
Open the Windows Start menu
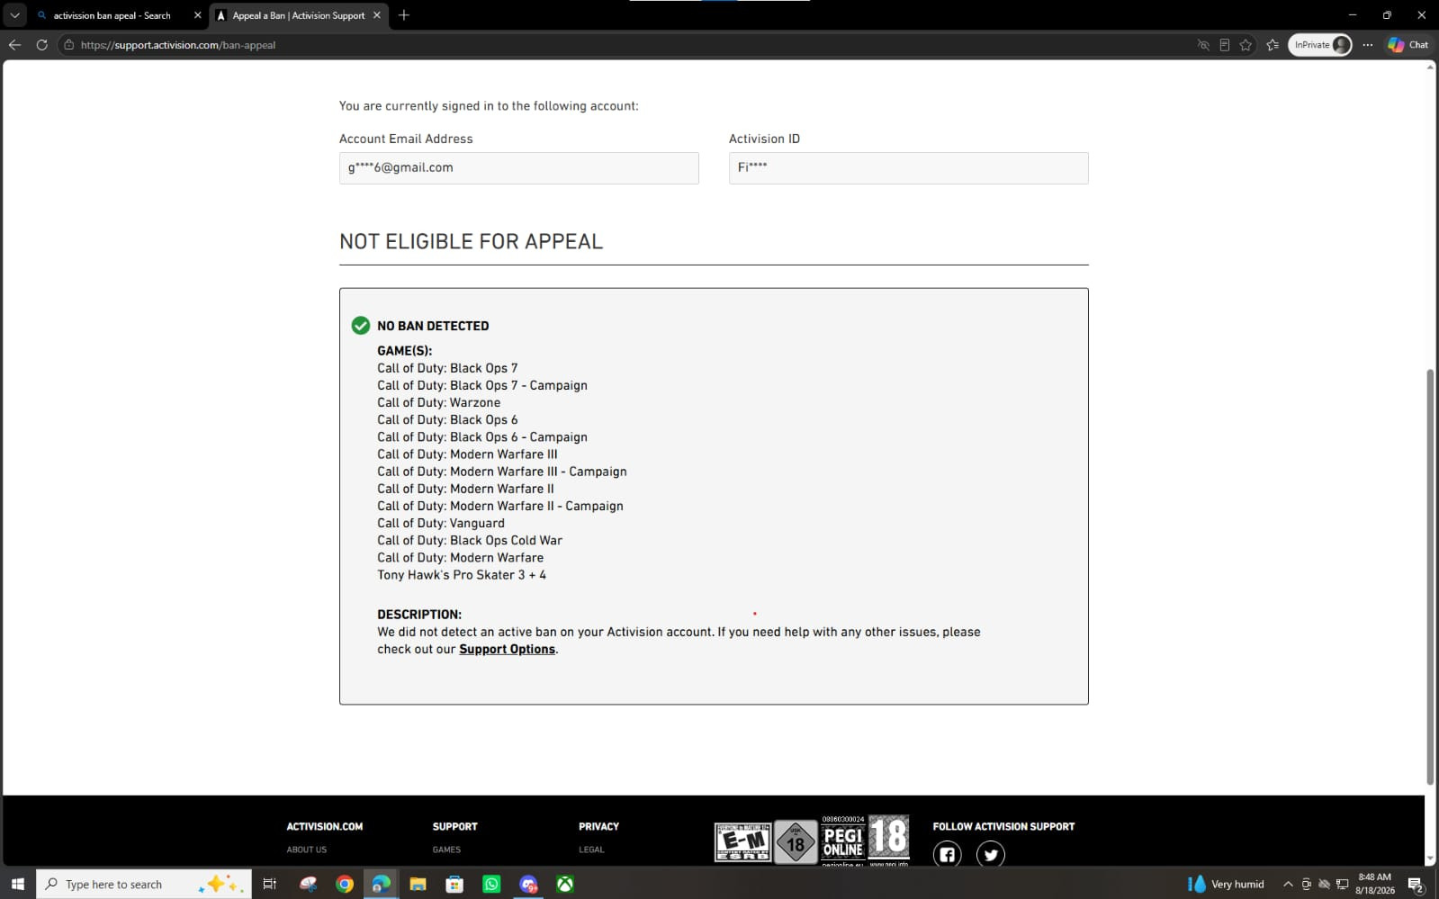click(17, 884)
